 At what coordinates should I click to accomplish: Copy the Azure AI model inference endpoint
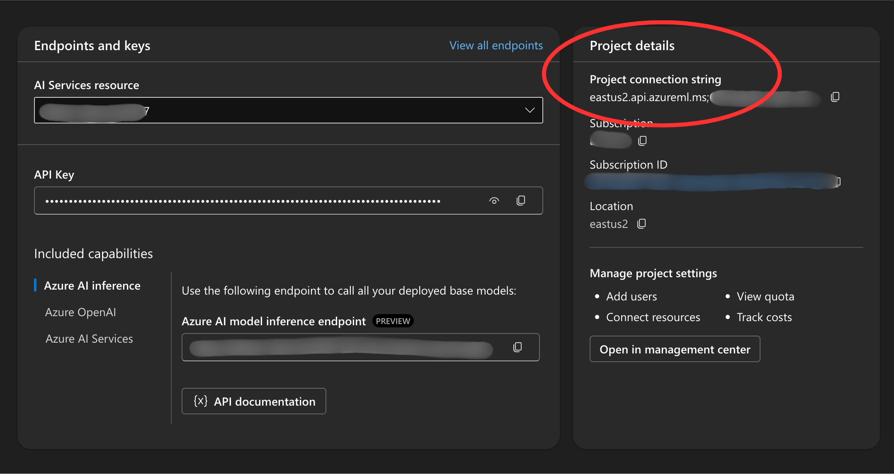517,347
